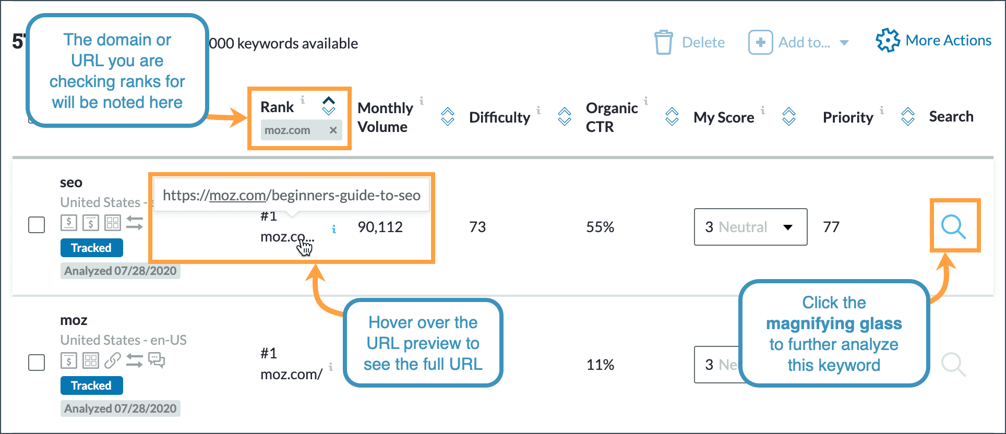
Task: Click the grid SERP feature icon in the seo row
Action: click(x=113, y=223)
